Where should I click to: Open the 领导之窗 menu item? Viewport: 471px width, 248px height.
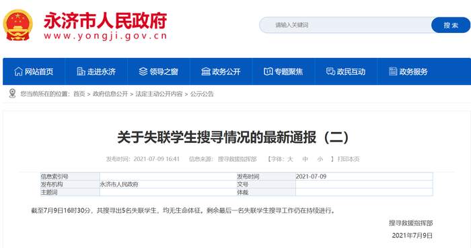click(159, 71)
